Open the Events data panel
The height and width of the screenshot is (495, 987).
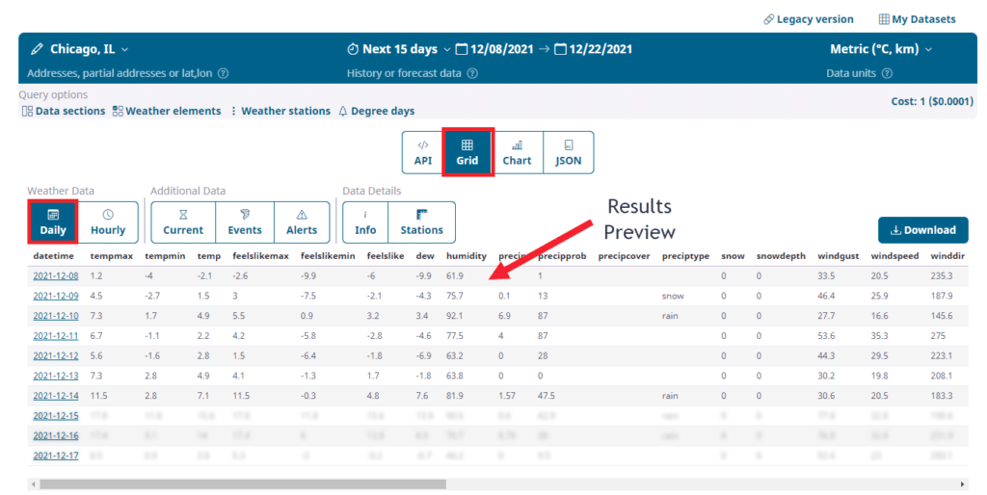coord(245,222)
